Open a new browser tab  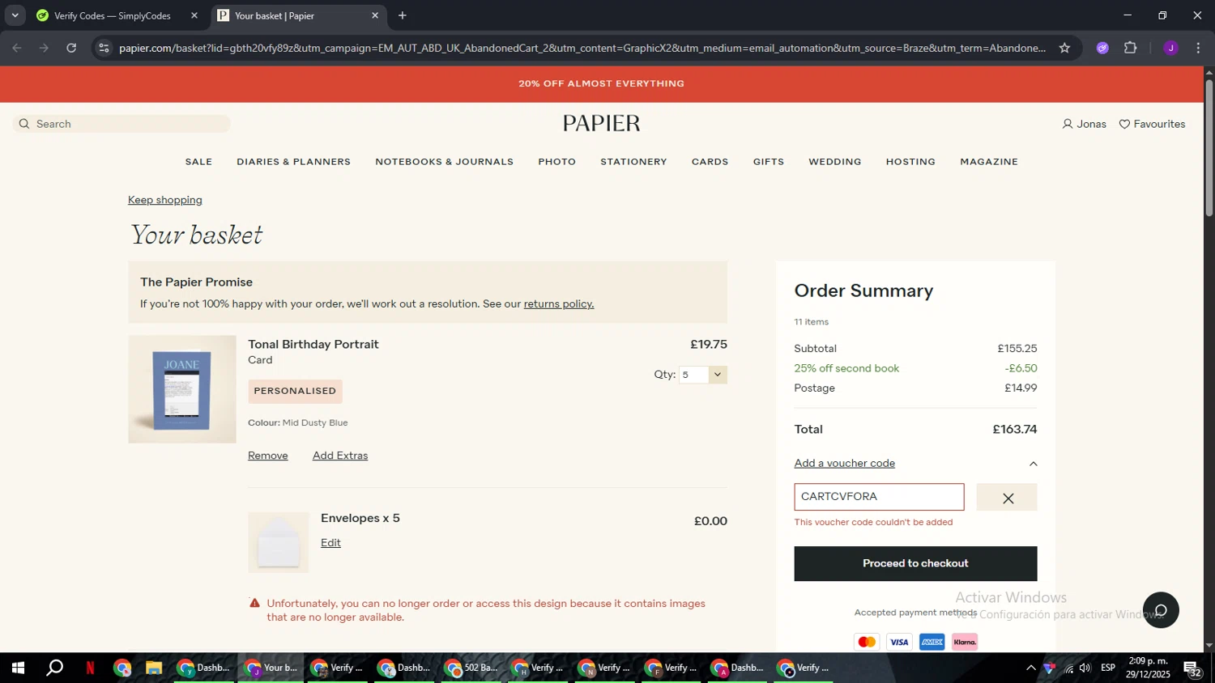(x=403, y=15)
